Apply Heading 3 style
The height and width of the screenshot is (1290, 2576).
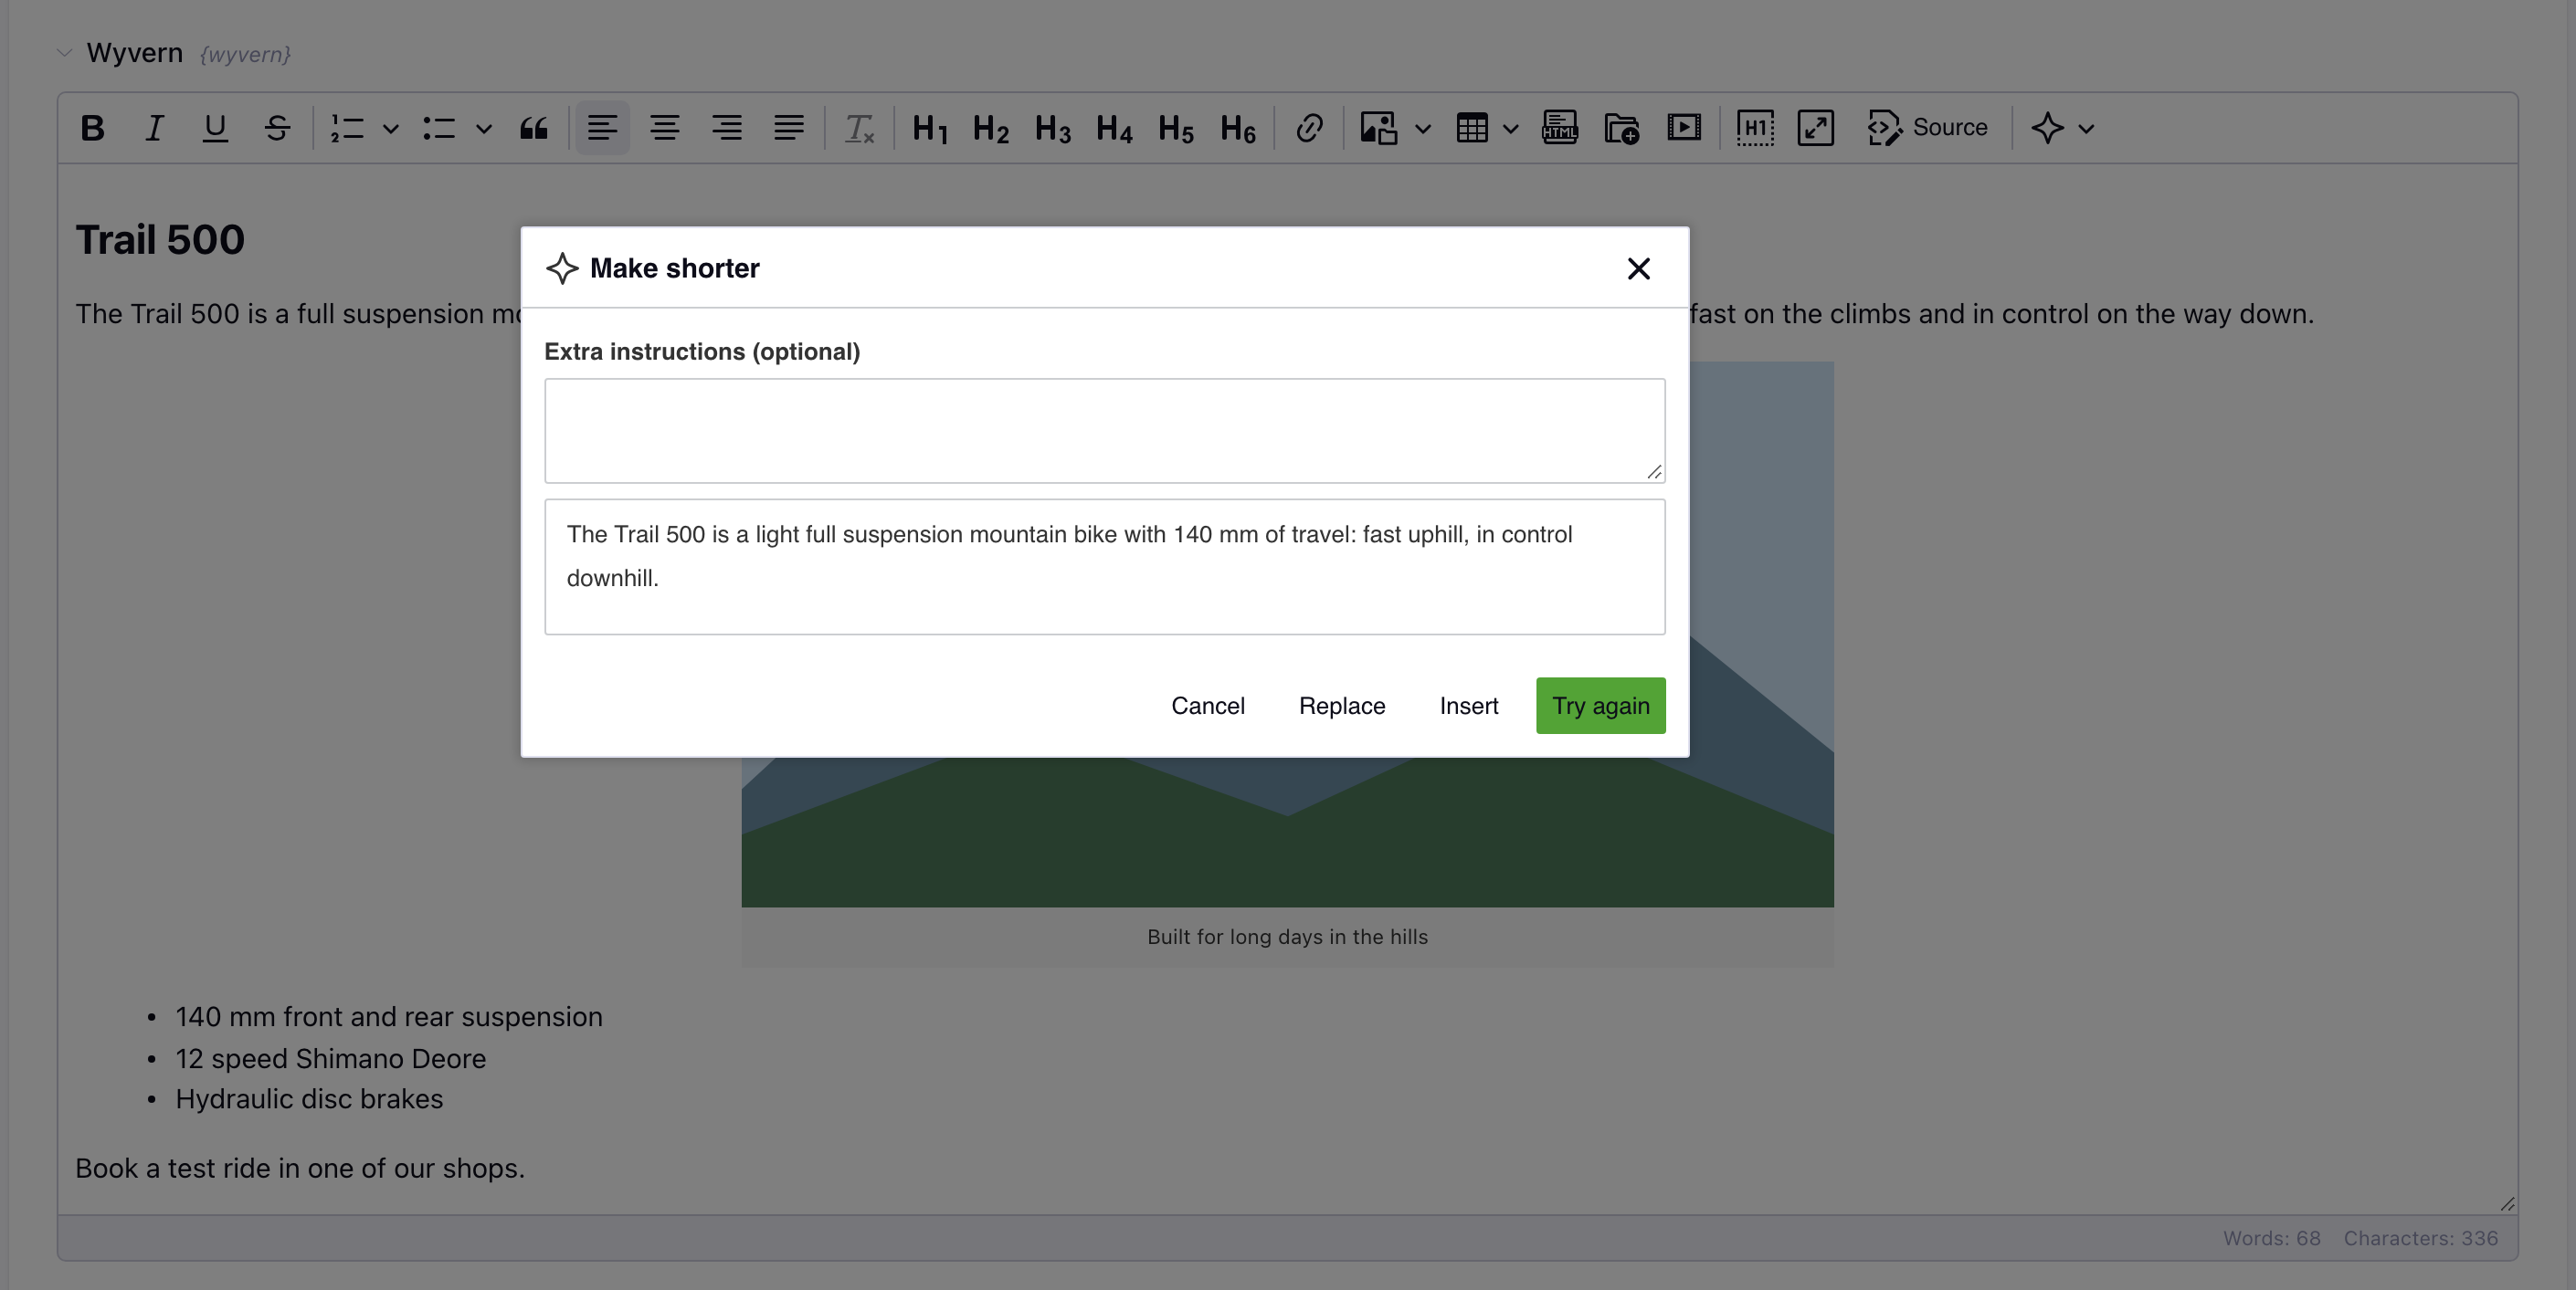pos(1053,128)
